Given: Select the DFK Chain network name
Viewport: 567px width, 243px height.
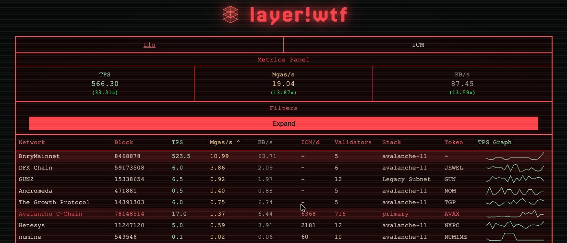Looking at the screenshot, I should (36, 168).
